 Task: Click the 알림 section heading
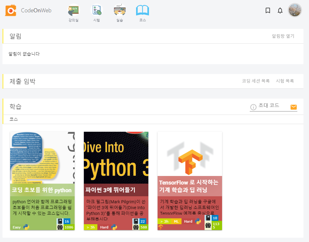[15, 36]
